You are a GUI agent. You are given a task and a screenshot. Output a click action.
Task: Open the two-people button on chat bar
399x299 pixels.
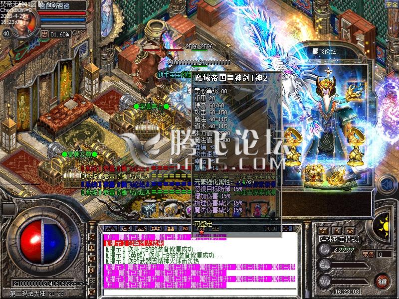point(171,229)
